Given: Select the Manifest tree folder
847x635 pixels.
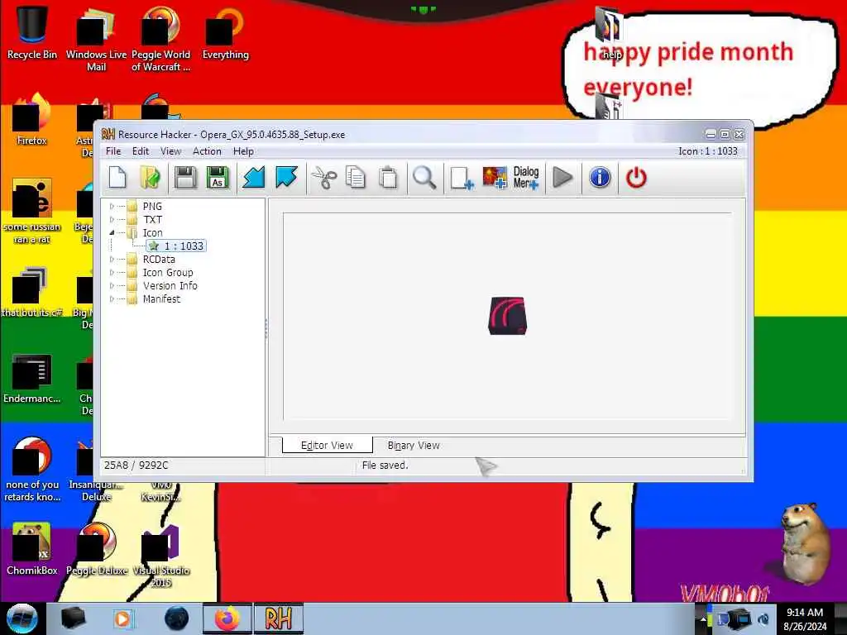Looking at the screenshot, I should (x=161, y=298).
